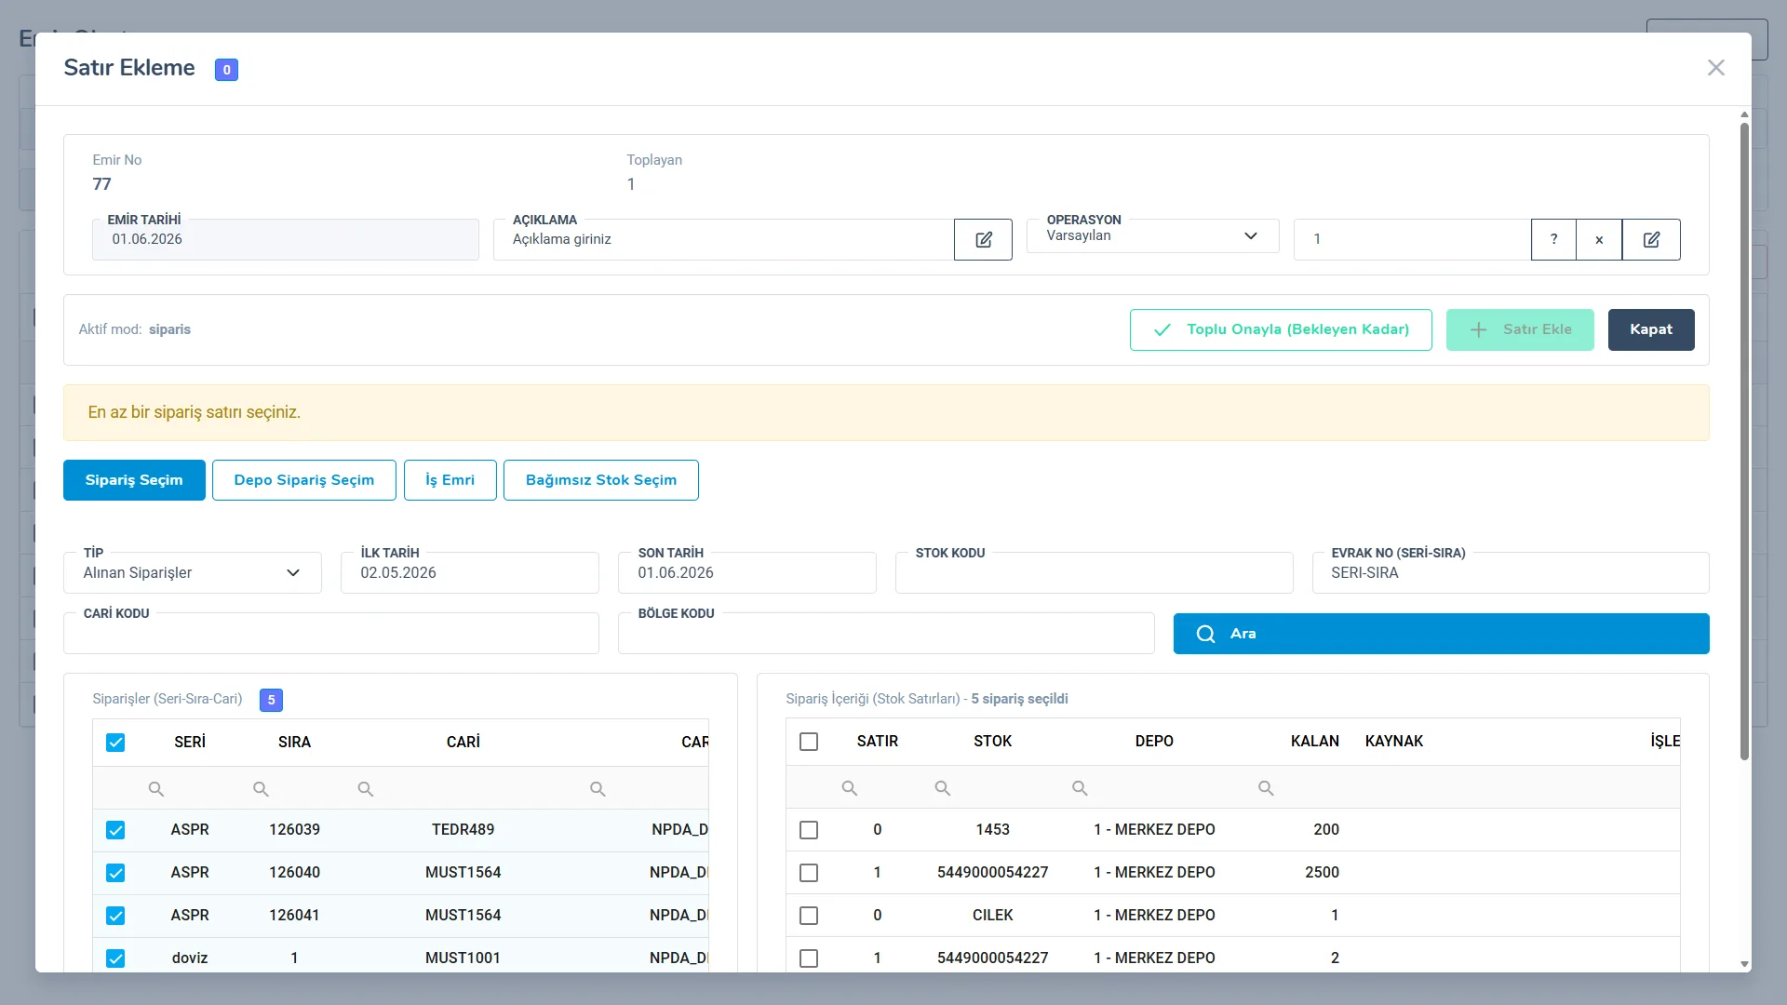Click the Satır Ekle button

(x=1520, y=330)
